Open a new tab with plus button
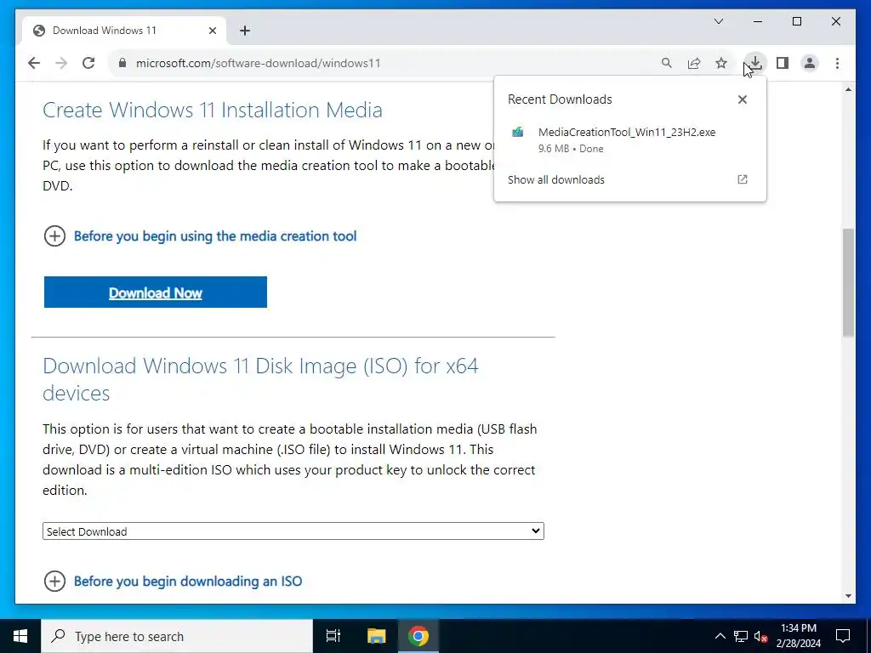The width and height of the screenshot is (871, 653). (245, 31)
